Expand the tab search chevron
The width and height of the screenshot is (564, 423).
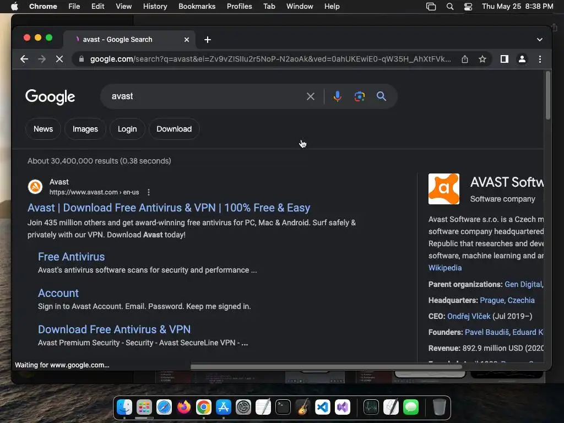pyautogui.click(x=540, y=40)
